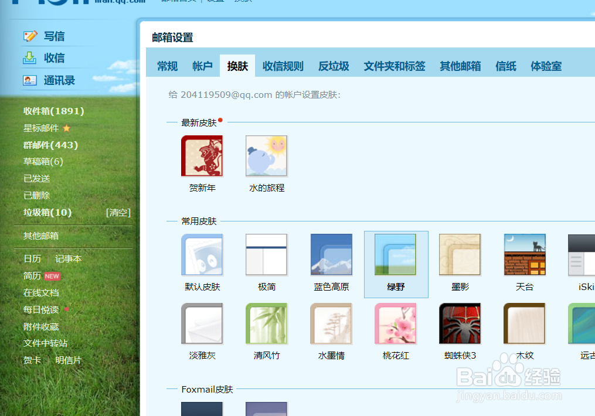Click the 贺新年 skin name label
This screenshot has width=595, height=416.
click(202, 187)
